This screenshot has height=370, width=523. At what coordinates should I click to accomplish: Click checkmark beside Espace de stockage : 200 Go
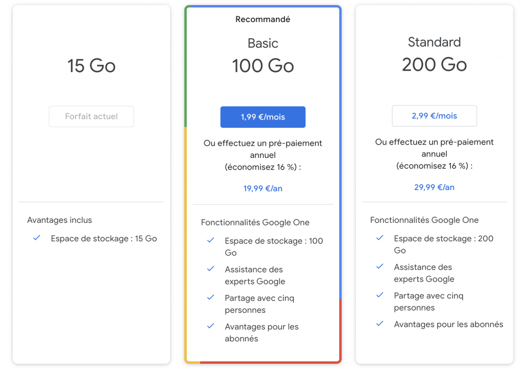tap(379, 238)
